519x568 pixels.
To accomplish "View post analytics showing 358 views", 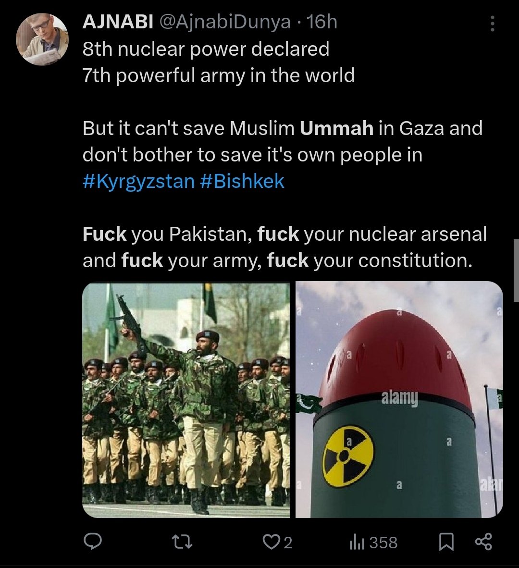I will [x=373, y=542].
